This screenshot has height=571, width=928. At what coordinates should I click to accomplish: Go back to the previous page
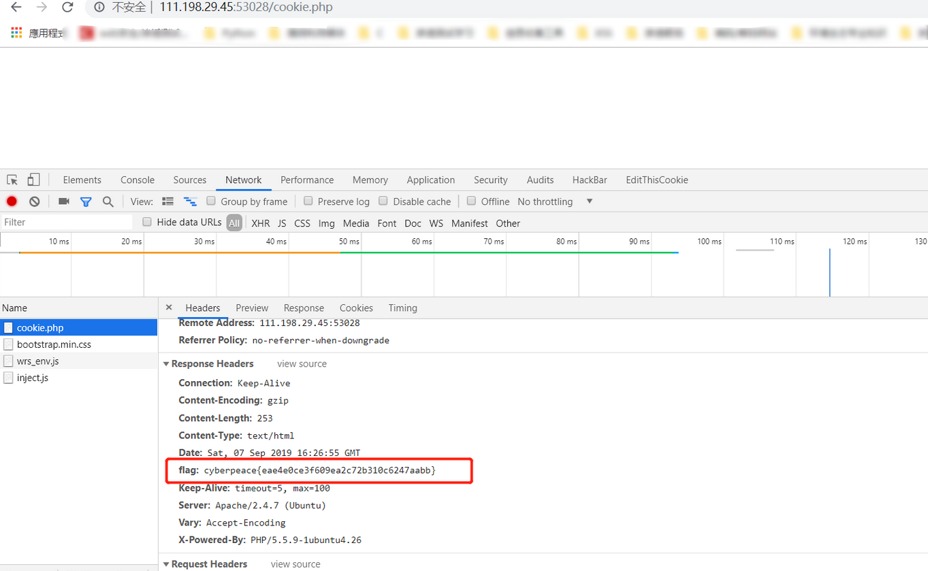(x=16, y=7)
